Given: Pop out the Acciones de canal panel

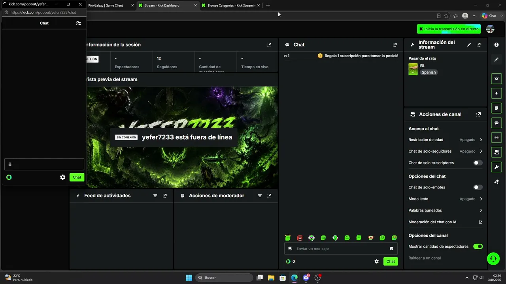Looking at the screenshot, I should click(x=479, y=114).
